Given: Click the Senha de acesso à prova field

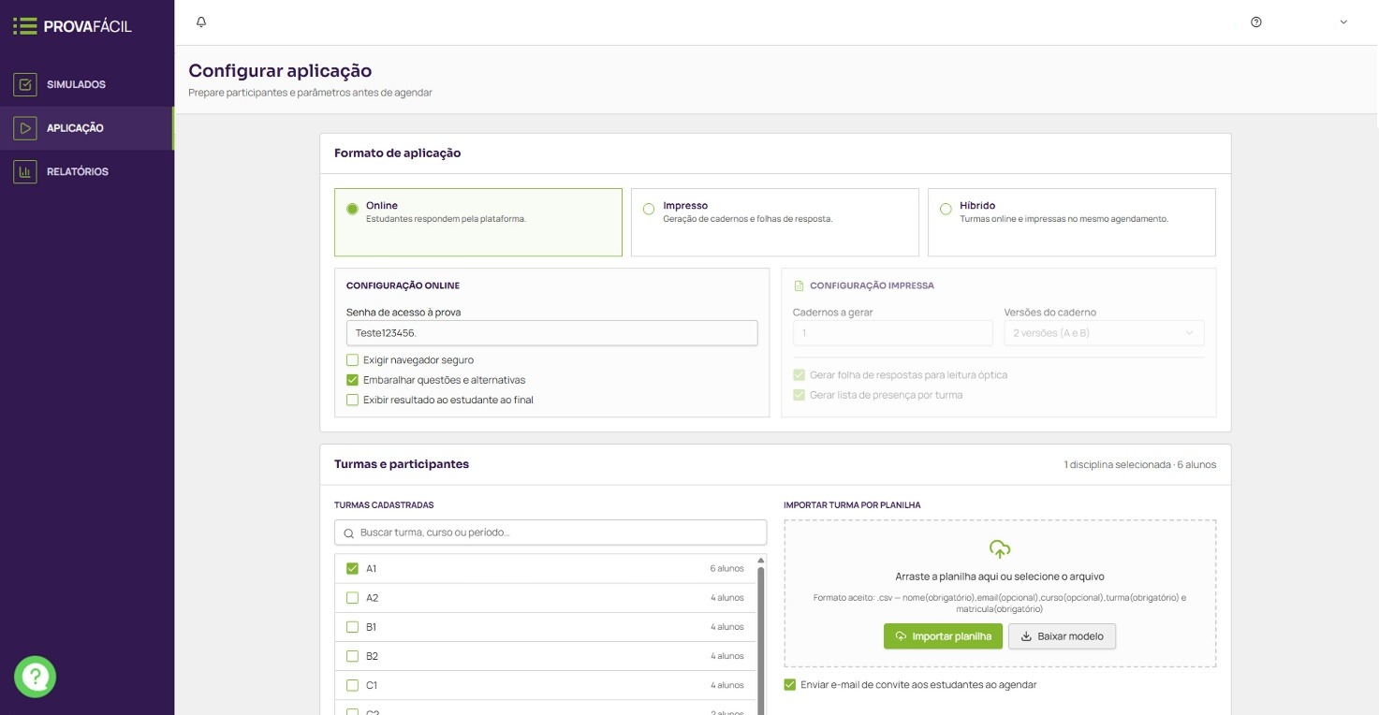Looking at the screenshot, I should click(551, 333).
